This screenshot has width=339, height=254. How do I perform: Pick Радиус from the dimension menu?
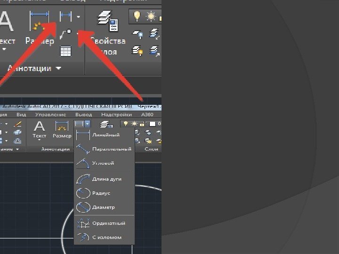pos(104,193)
